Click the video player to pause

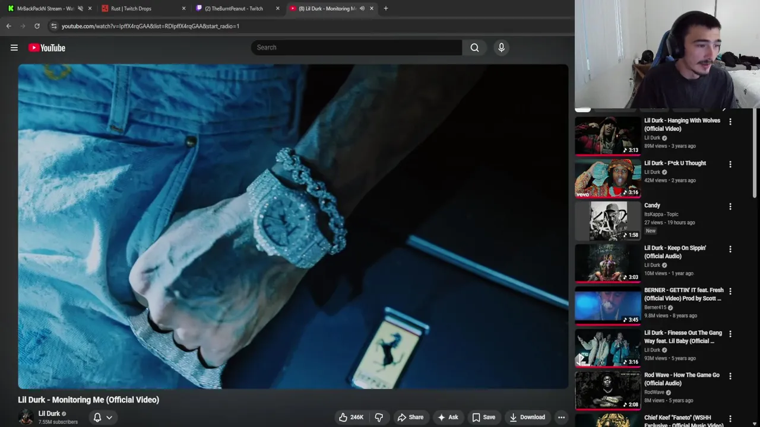[293, 227]
